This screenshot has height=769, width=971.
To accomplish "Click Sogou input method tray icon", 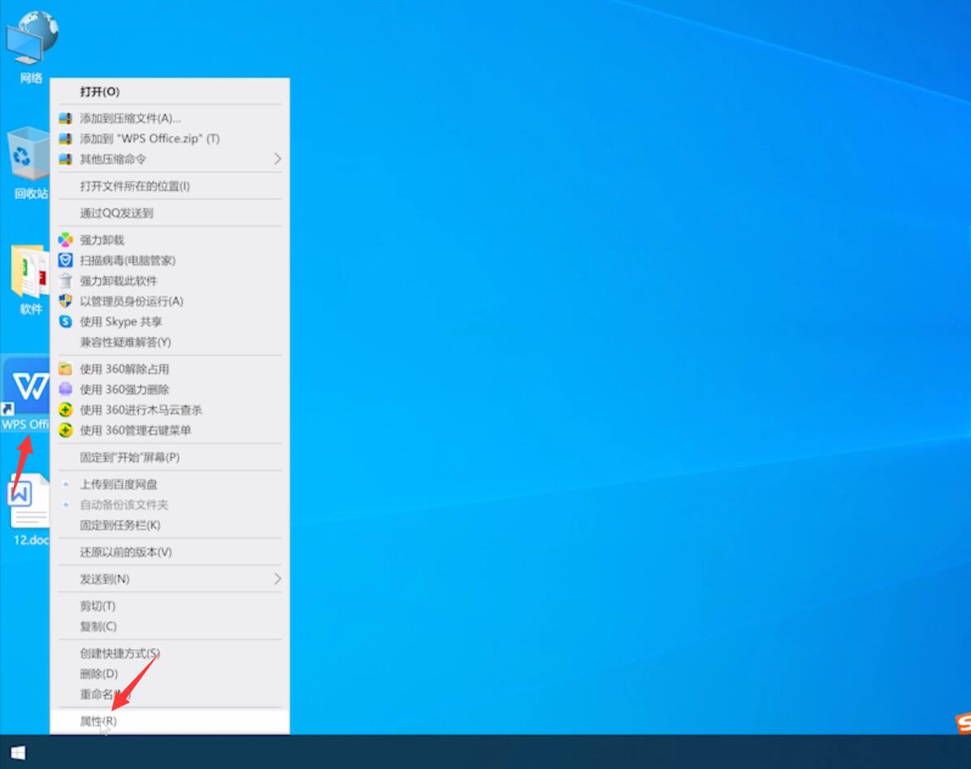I will tap(963, 723).
